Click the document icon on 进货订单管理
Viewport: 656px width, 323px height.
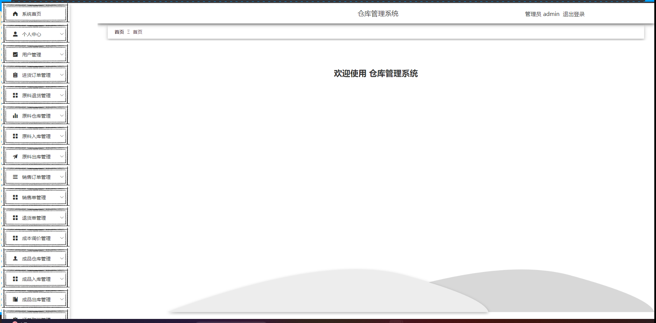pos(15,75)
